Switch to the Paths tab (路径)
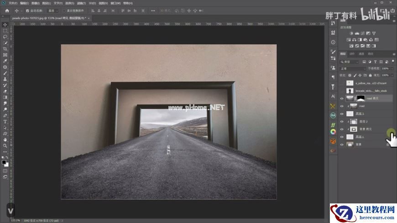 coord(371,54)
